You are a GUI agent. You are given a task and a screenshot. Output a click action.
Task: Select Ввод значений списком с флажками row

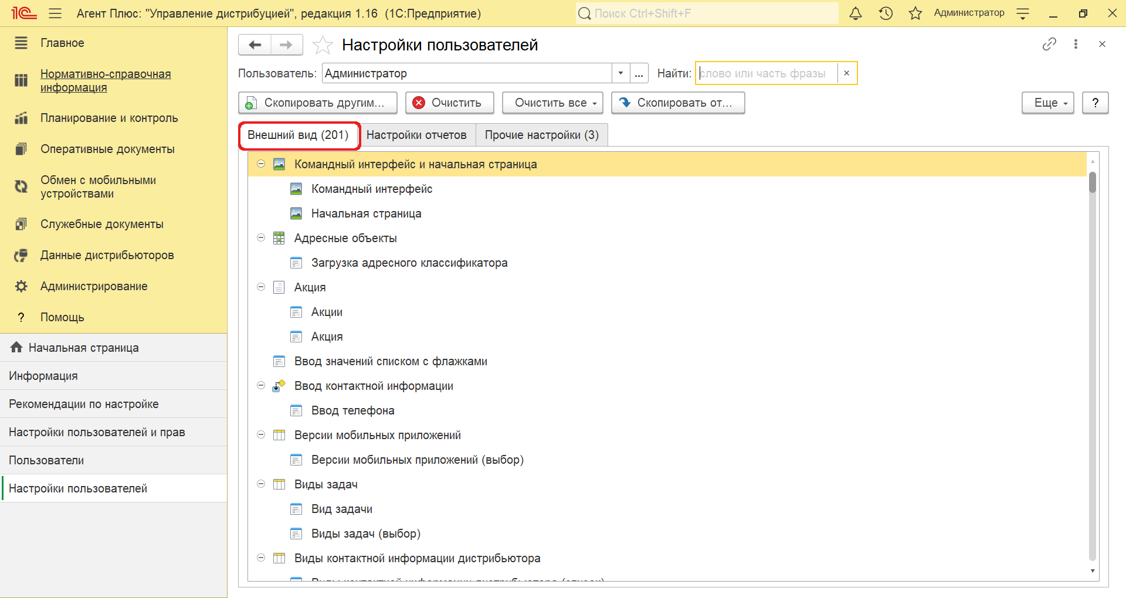click(667, 361)
